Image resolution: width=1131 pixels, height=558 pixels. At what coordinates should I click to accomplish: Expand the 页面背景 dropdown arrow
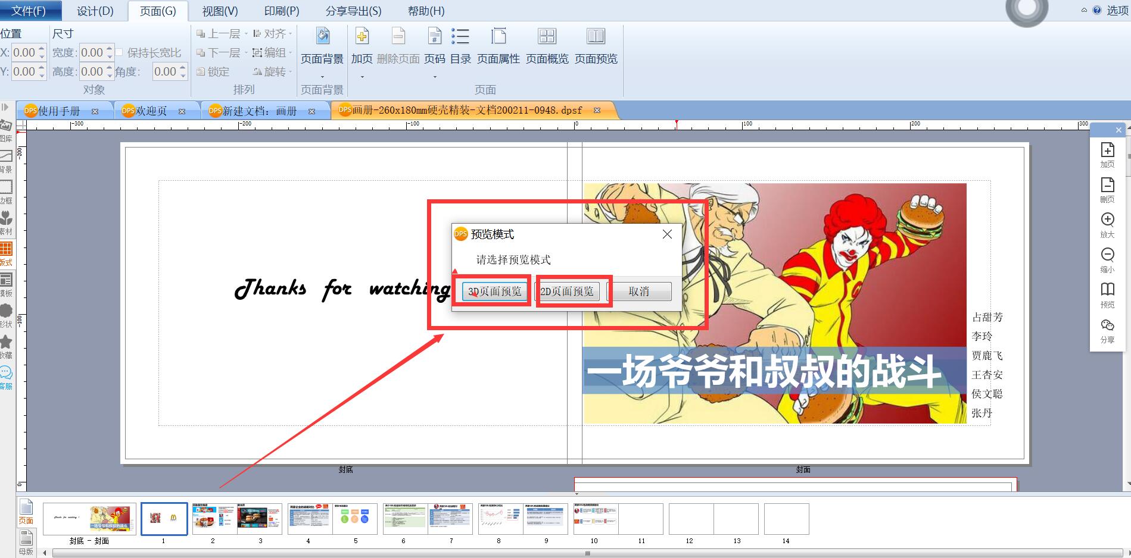322,77
